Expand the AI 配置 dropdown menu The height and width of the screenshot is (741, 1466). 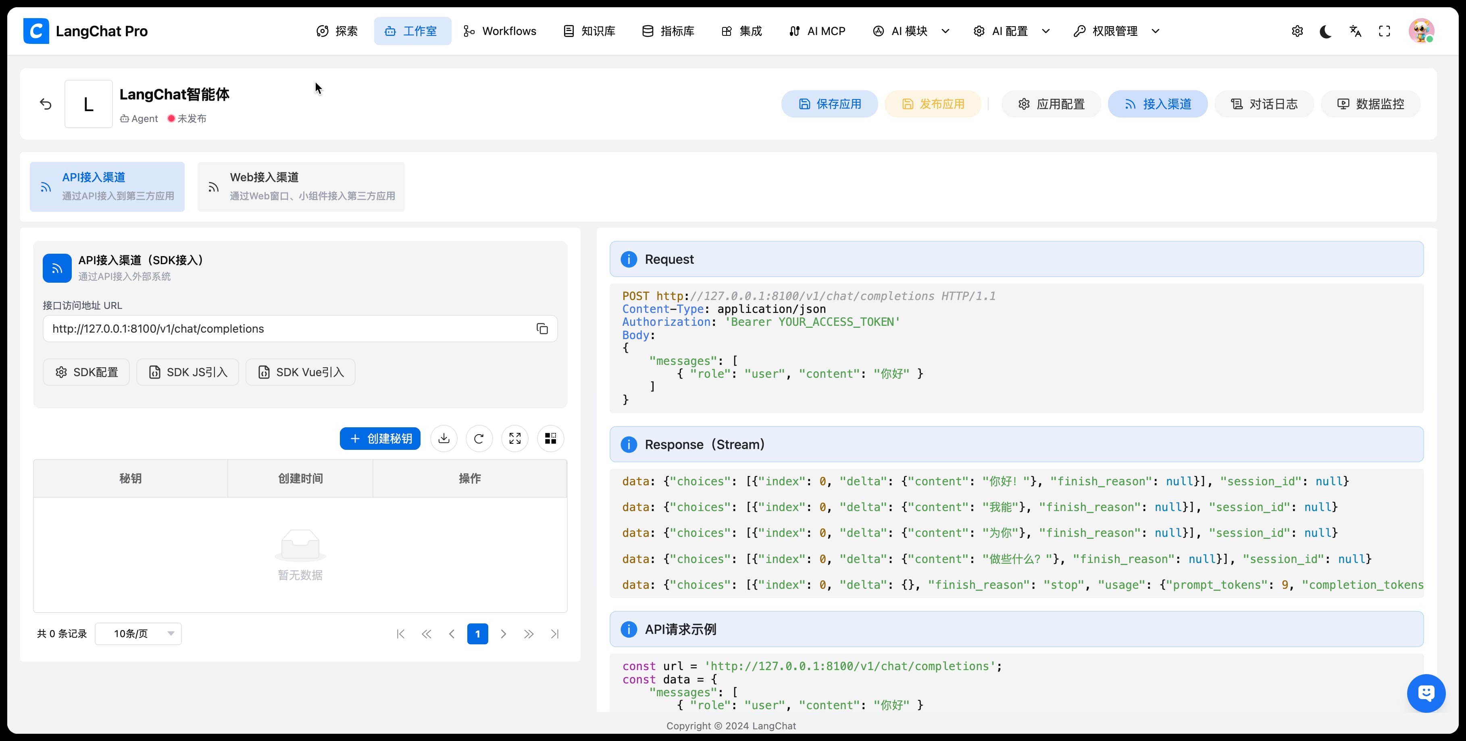pos(1011,31)
